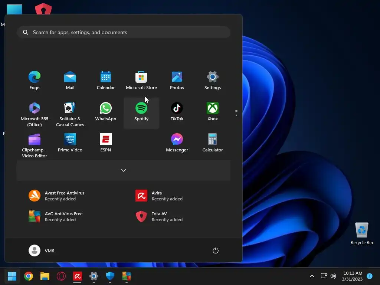Open Opera browser from taskbar
Screen dimensions: 380x285
(x=61, y=276)
